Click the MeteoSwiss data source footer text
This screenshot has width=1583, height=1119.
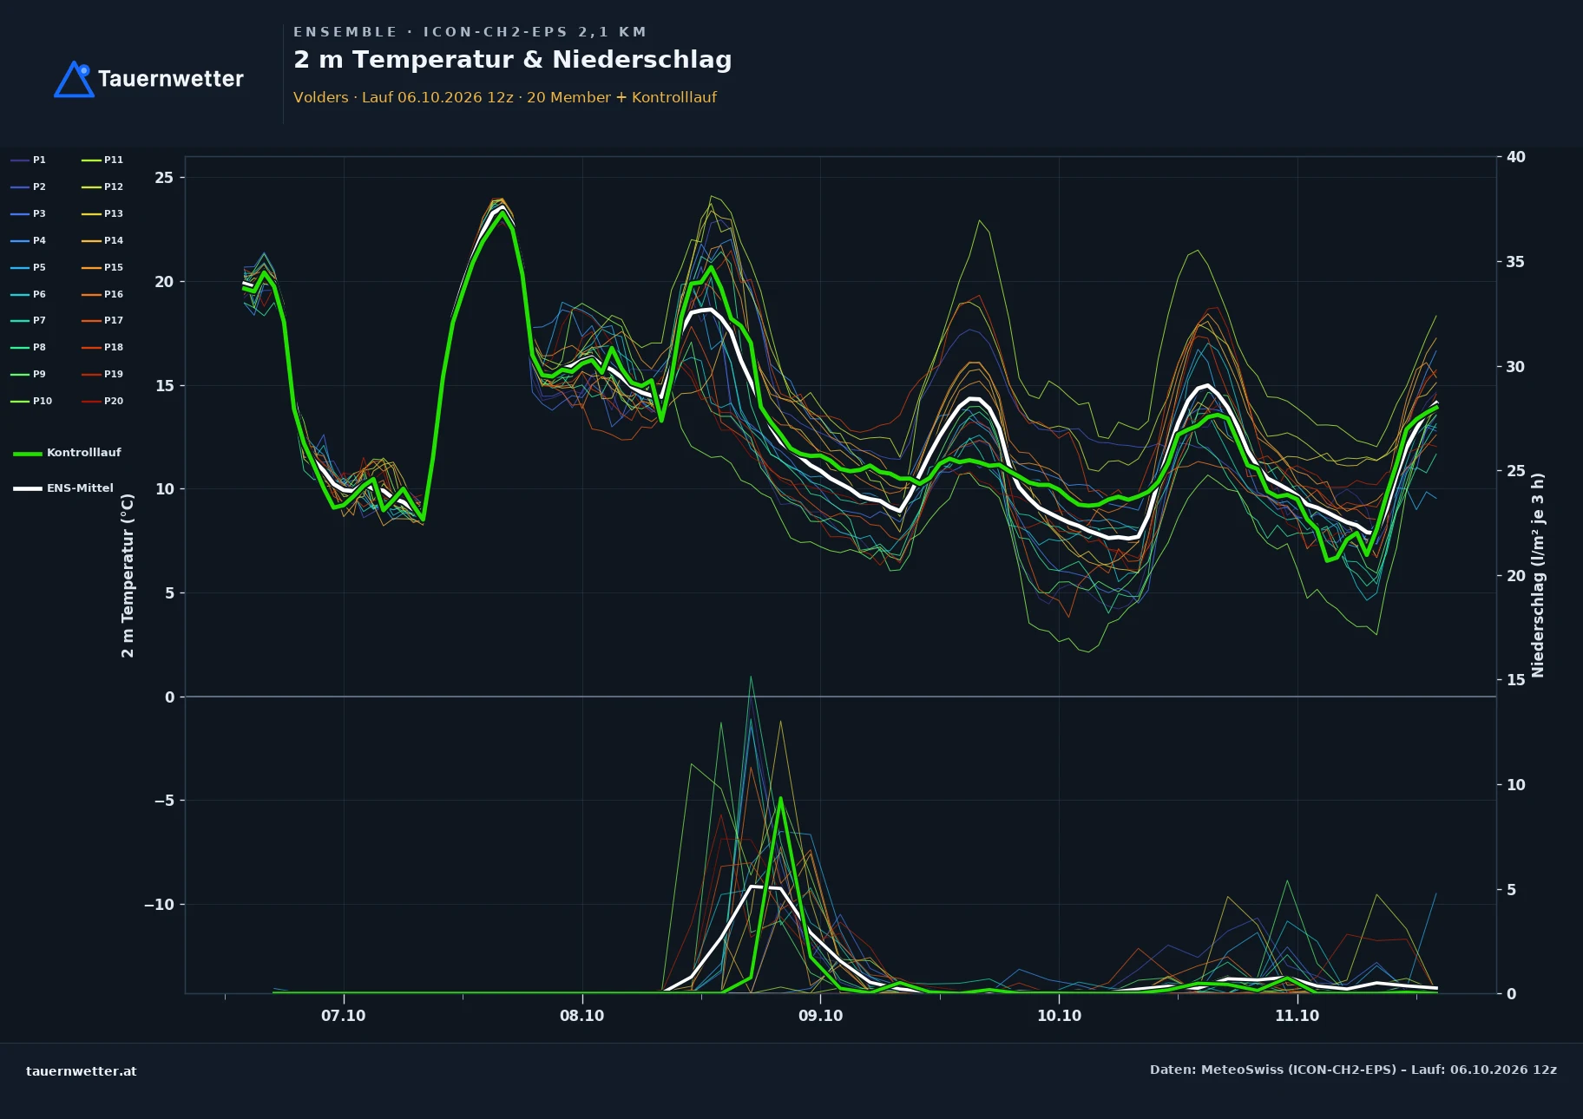tap(1353, 1070)
